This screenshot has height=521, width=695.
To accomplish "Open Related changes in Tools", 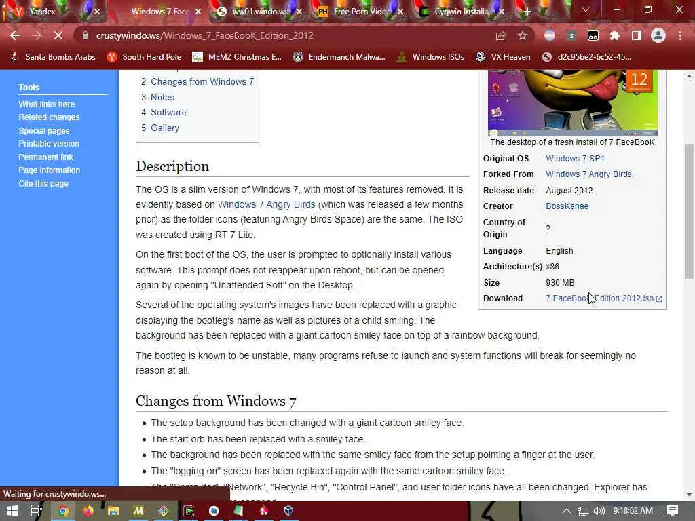I will coord(49,117).
